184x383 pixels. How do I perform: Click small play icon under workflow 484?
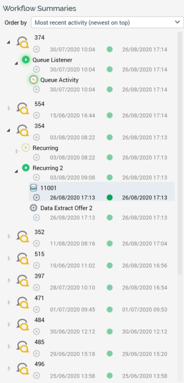click(x=37, y=331)
